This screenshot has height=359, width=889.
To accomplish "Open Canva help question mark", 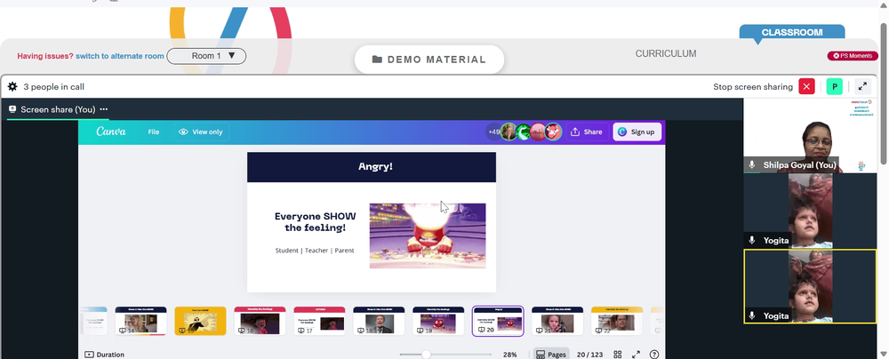I will (654, 355).
